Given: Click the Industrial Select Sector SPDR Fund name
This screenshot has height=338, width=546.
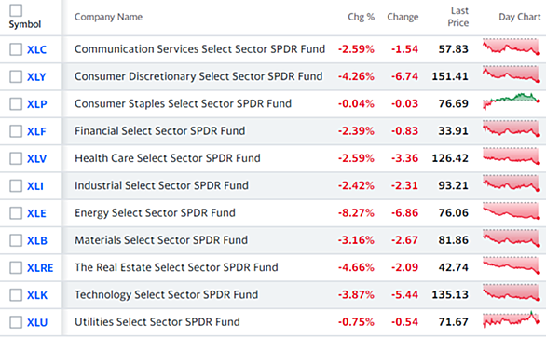Looking at the screenshot, I should point(161,185).
